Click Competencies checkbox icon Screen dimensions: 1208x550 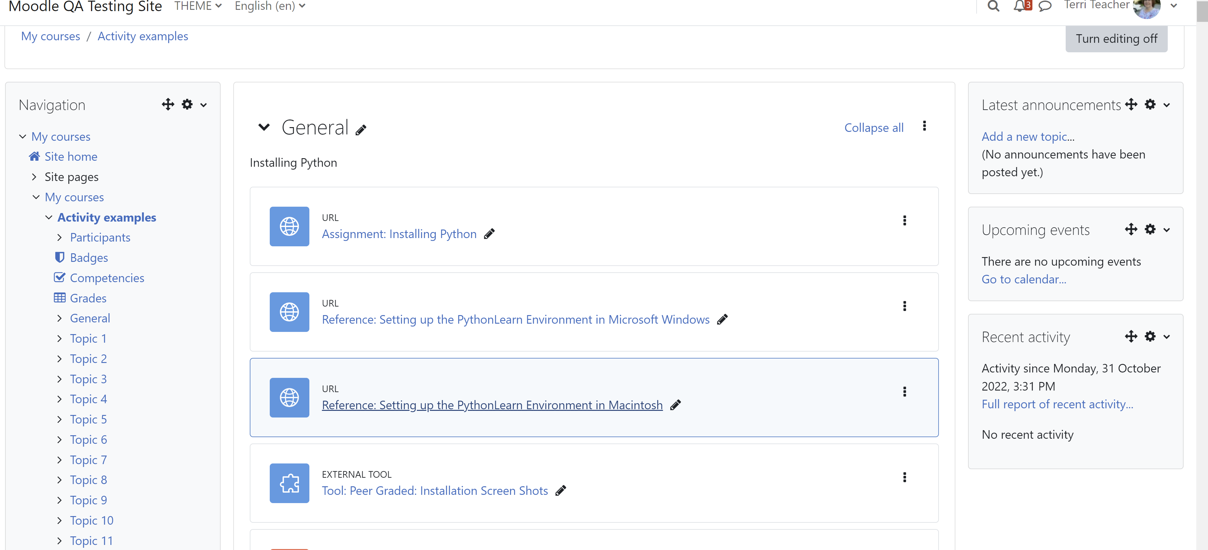click(x=60, y=277)
